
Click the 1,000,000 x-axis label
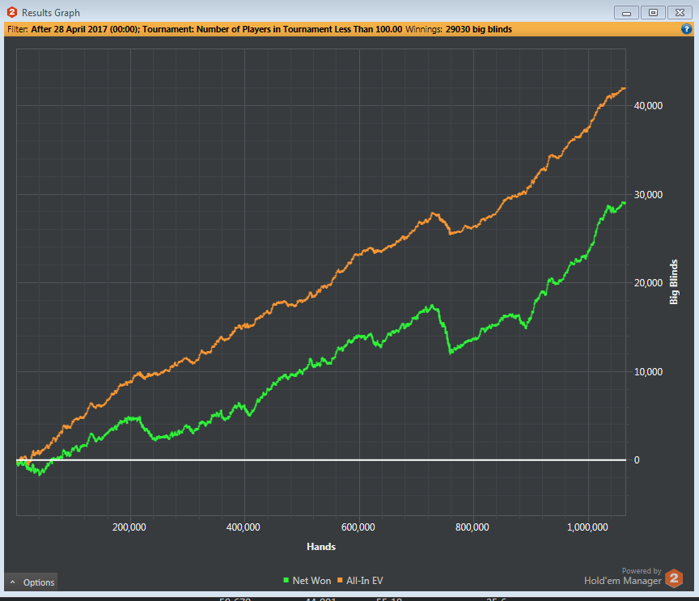pos(587,527)
